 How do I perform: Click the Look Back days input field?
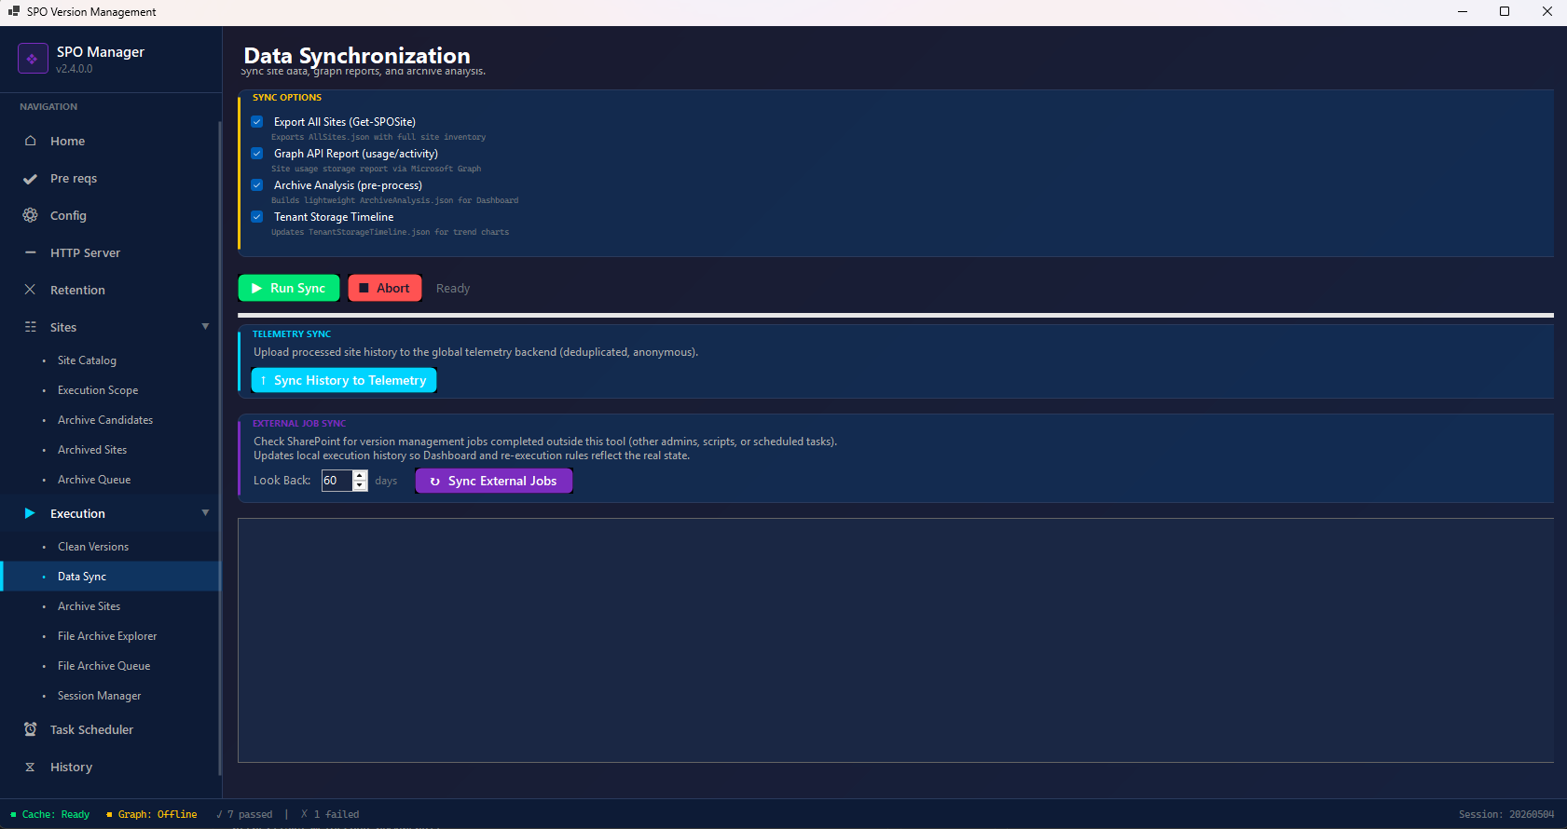[x=337, y=481]
